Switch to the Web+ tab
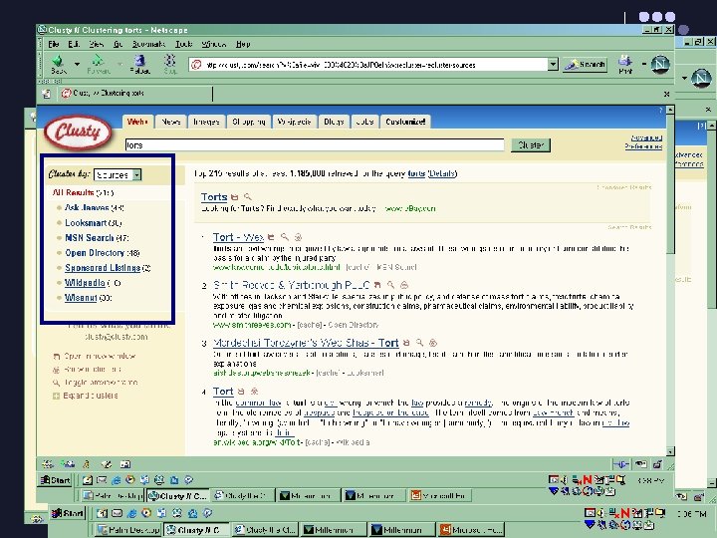 pyautogui.click(x=137, y=122)
